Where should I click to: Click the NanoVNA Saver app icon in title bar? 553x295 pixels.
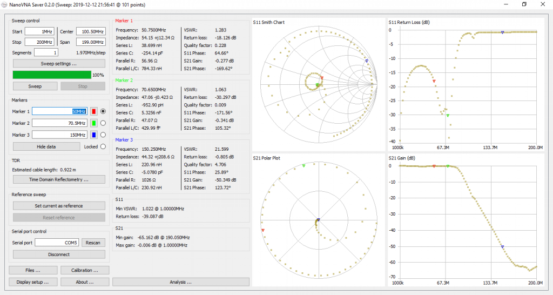(4, 4)
